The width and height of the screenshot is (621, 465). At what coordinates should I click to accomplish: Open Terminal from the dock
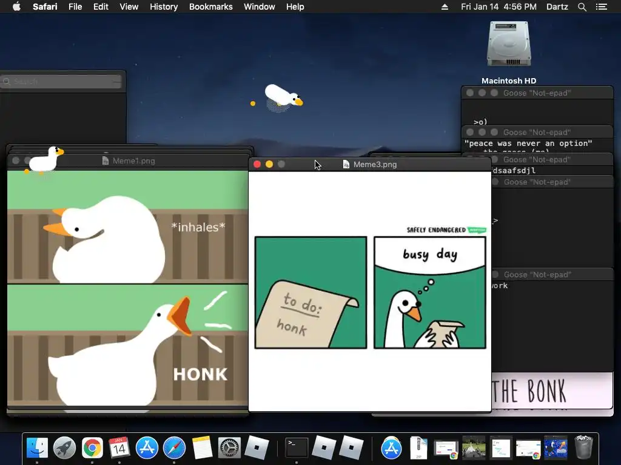(x=297, y=447)
